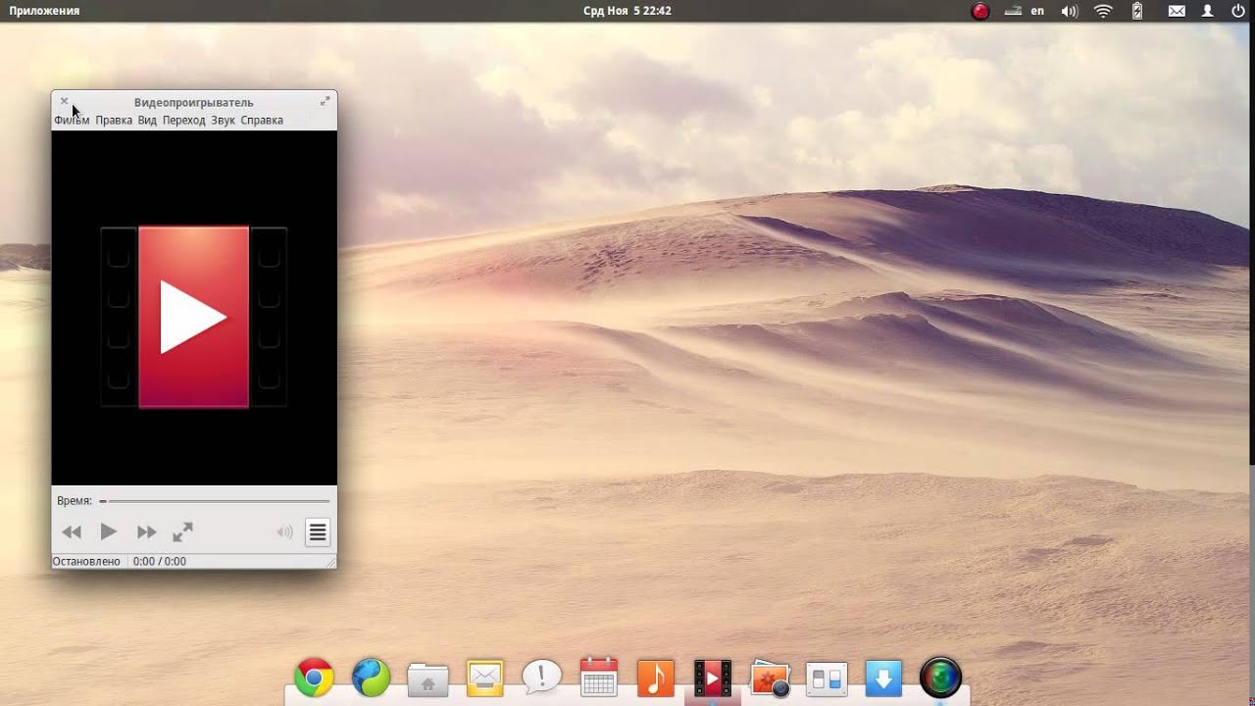The width and height of the screenshot is (1255, 706).
Task: Click the fast-forward/next track button
Action: pyautogui.click(x=146, y=532)
